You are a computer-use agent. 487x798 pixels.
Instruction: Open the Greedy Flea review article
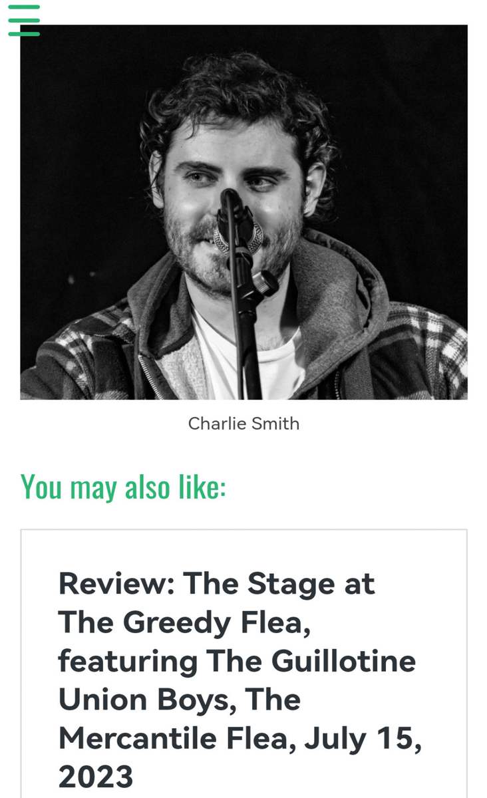point(240,680)
